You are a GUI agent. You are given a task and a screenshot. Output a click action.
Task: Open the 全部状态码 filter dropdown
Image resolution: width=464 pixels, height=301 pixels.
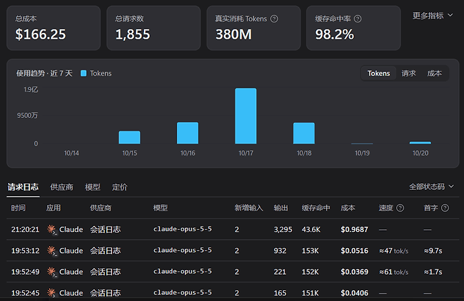[x=431, y=186]
